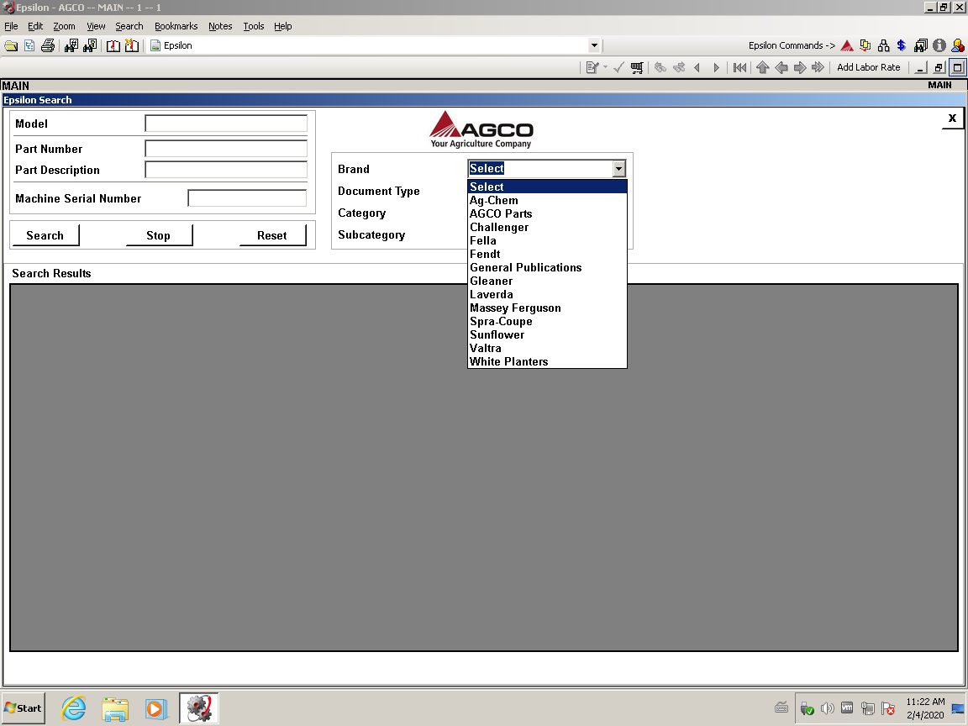Click the shopping cart icon
The width and height of the screenshot is (968, 726).
[x=637, y=67]
